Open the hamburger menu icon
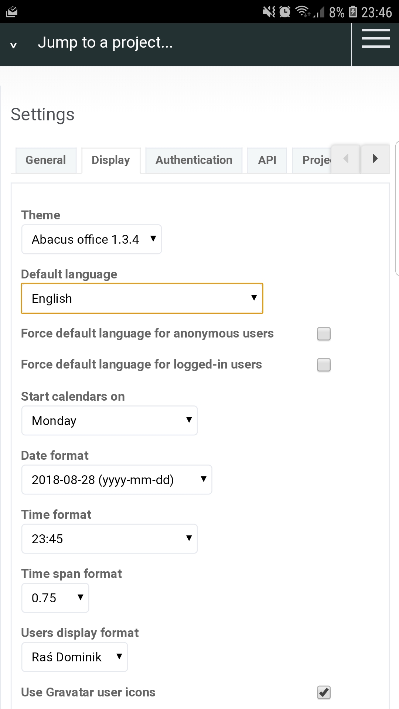Screen dimensions: 399x709 [x=375, y=38]
